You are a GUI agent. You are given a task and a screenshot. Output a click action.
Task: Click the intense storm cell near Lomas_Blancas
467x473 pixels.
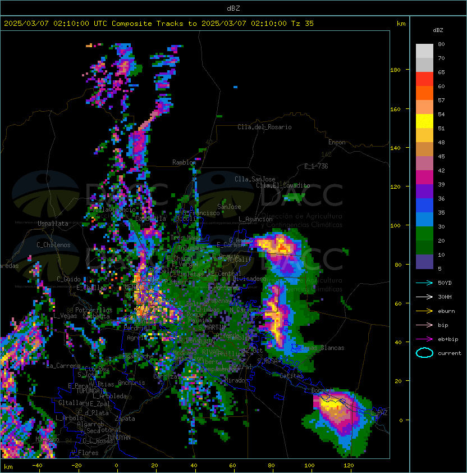tap(277, 320)
